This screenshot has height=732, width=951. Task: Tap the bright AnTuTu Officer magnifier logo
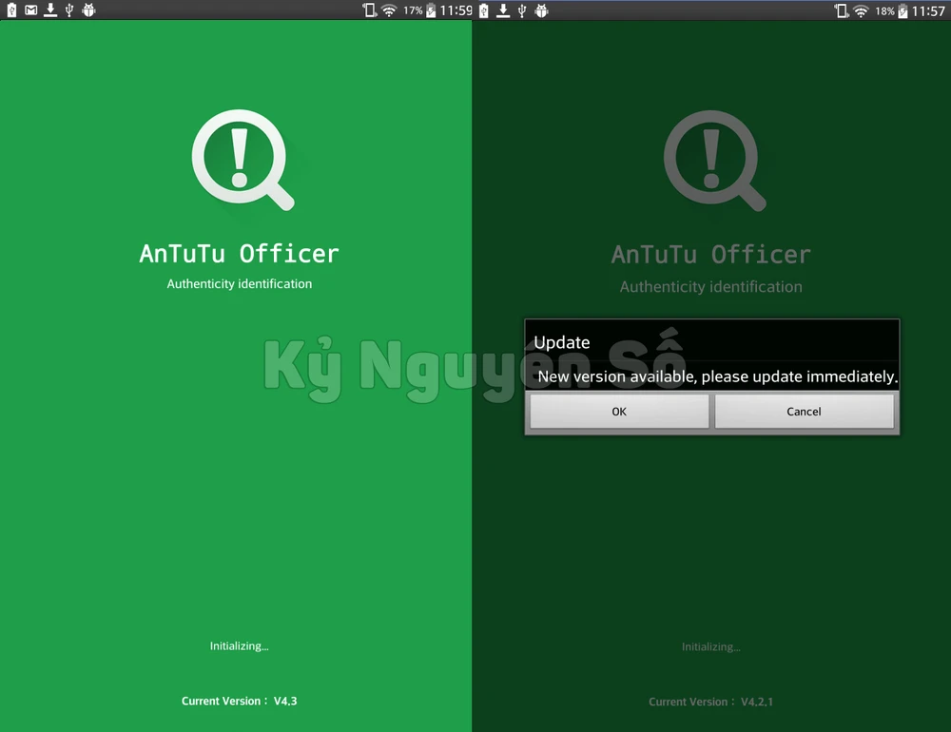(242, 159)
